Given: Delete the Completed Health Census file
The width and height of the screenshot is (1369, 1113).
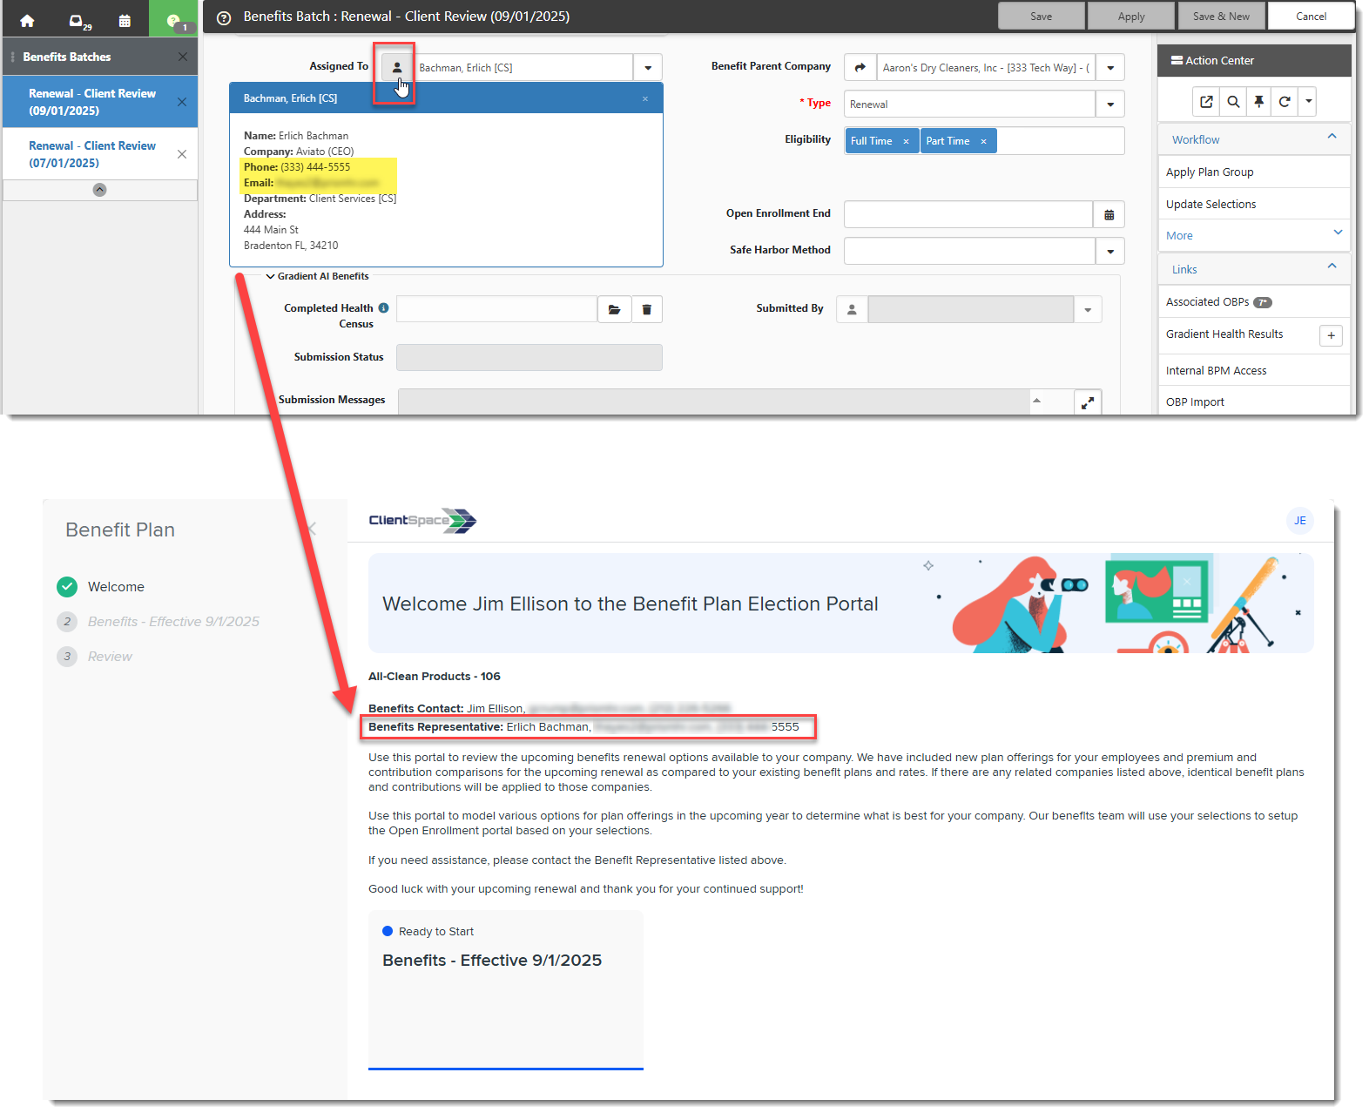Looking at the screenshot, I should pos(647,309).
